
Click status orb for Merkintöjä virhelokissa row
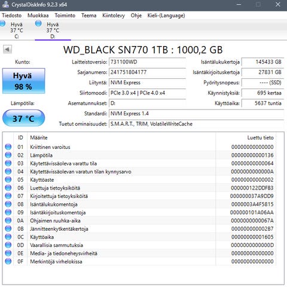pyautogui.click(x=8, y=261)
